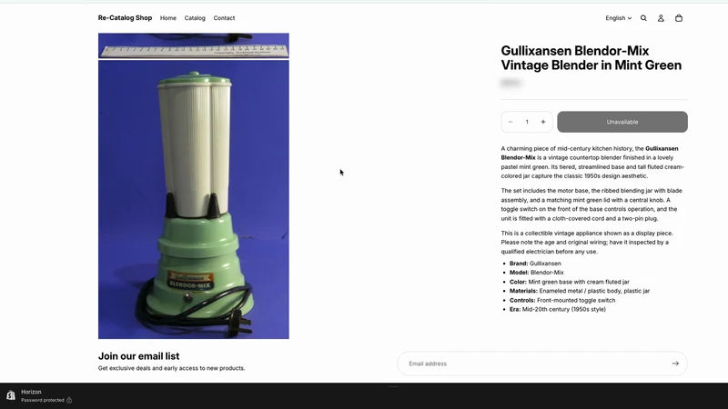Click the Shopify bag icon in bottom bar
Viewport: 728px width, 409px height.
[x=11, y=395]
